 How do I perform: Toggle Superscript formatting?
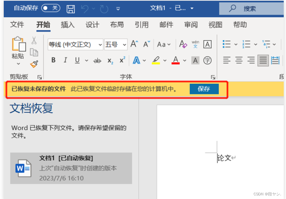122,60
